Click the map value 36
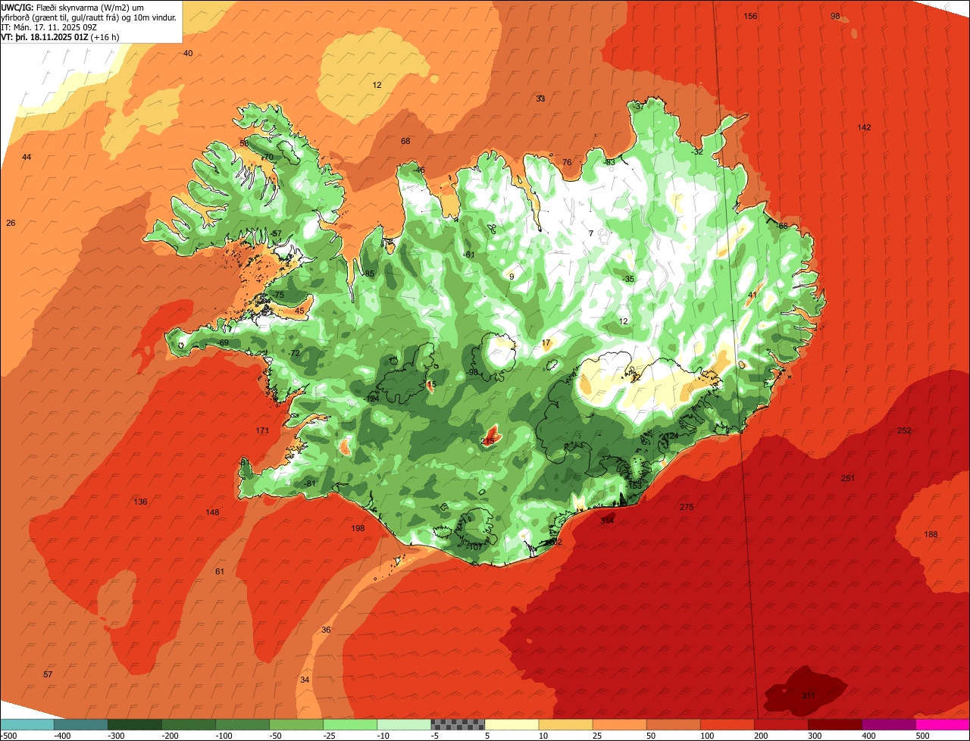 [326, 630]
